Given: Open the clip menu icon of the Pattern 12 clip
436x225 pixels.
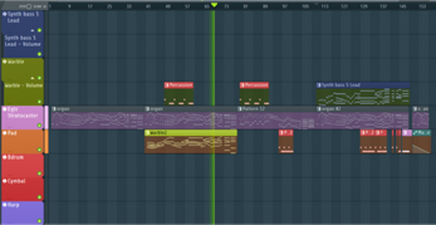Looking at the screenshot, I should [240, 109].
